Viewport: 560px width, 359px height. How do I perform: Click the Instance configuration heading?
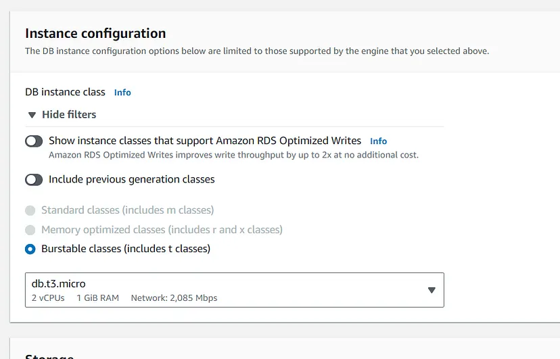[x=95, y=33]
